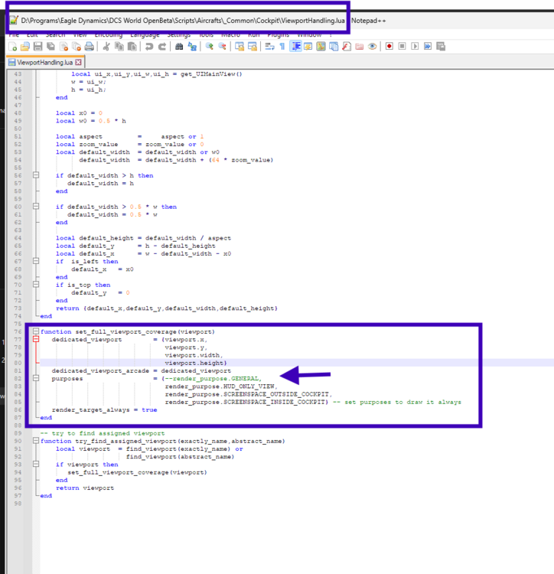The height and width of the screenshot is (574, 554).
Task: Copy selection toolbar icon
Action: [119, 47]
